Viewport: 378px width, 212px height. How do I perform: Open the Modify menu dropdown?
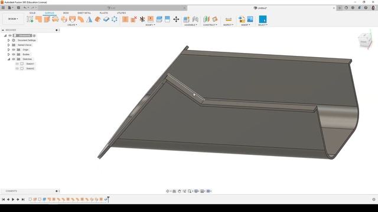click(150, 25)
